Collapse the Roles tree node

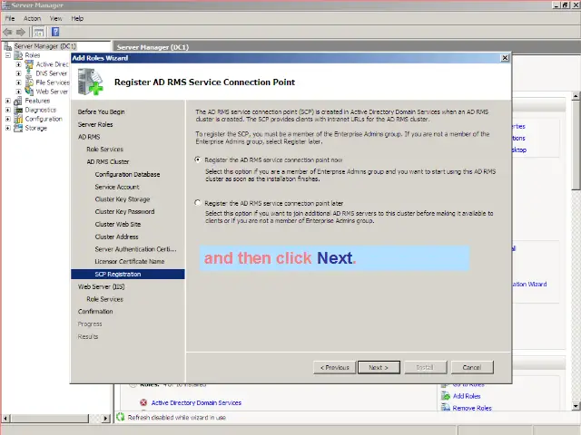8,55
